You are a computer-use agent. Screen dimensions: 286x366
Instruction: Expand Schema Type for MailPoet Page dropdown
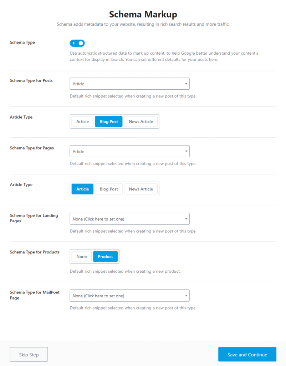(129, 296)
